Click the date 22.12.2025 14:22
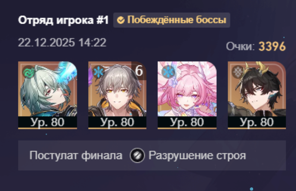The height and width of the screenshot is (191, 296). coord(62,42)
